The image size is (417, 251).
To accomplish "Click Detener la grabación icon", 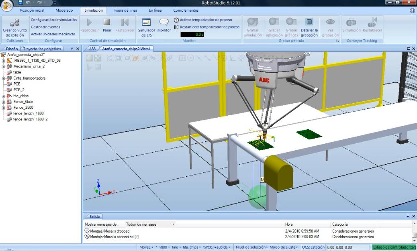I will [x=309, y=23].
